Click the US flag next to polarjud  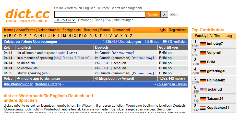203,90
